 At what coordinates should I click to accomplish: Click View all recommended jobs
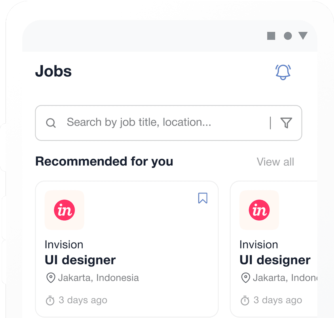(x=275, y=162)
